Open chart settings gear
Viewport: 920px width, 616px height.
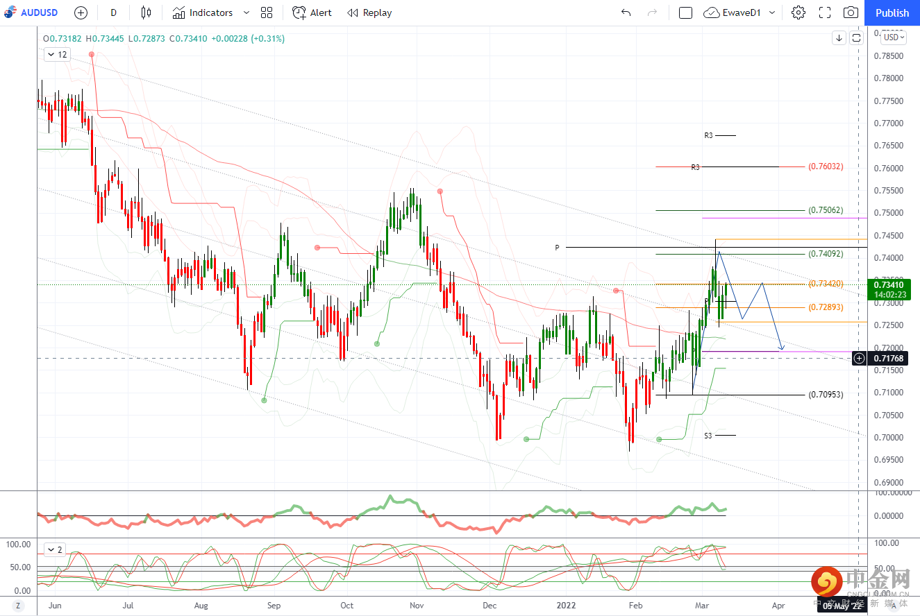pyautogui.click(x=798, y=12)
